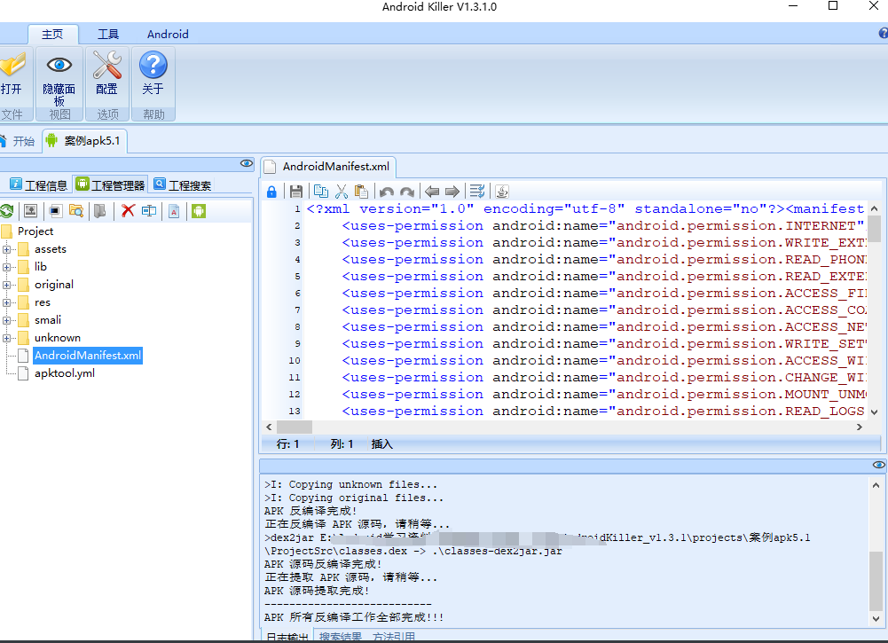
Task: Click editor vertical scrollbar down arrow
Action: coord(875,412)
